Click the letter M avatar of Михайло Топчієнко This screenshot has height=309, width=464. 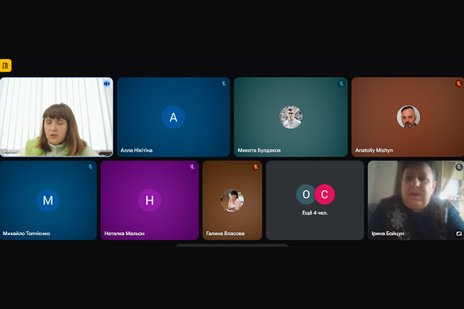(x=48, y=200)
